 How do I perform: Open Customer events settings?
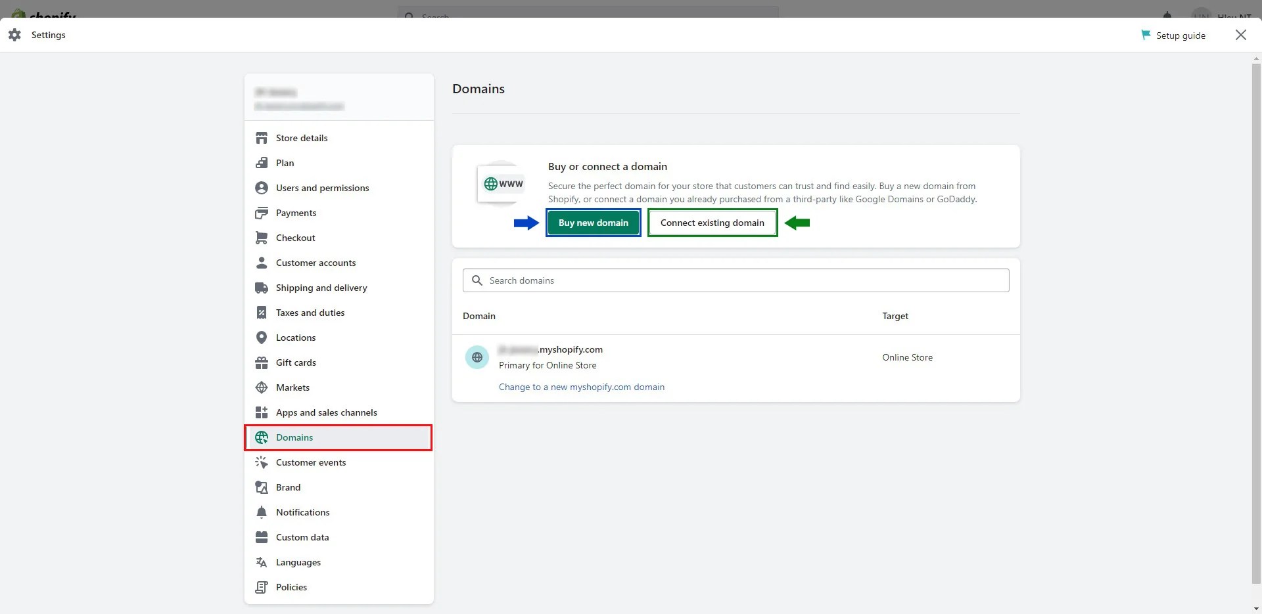(x=311, y=462)
